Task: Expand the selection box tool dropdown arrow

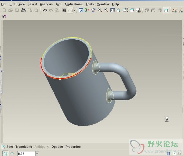Action: click(74, 10)
